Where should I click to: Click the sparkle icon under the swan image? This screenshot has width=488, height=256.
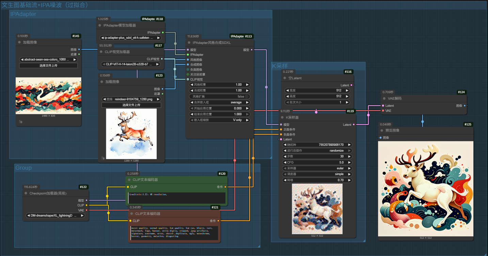tap(21, 122)
